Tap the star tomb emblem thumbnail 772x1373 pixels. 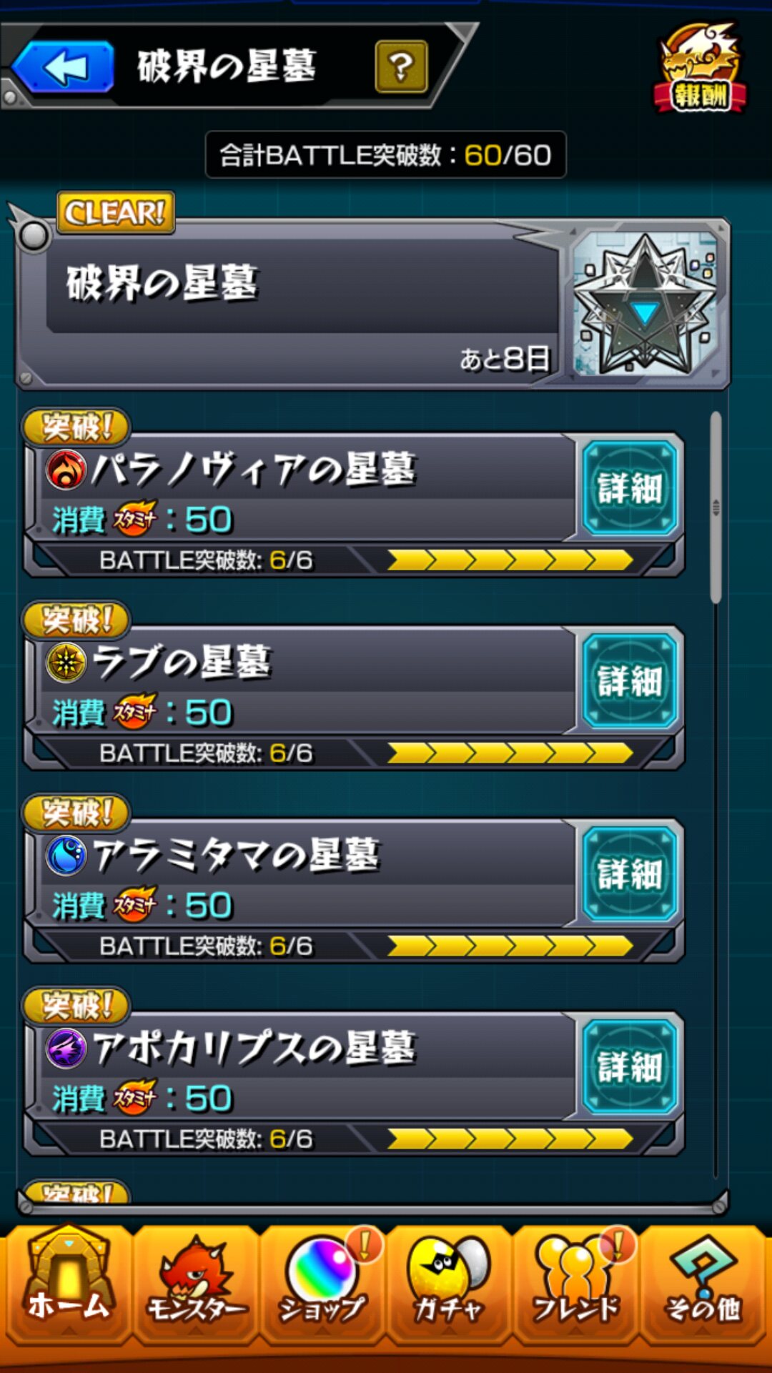tap(645, 303)
